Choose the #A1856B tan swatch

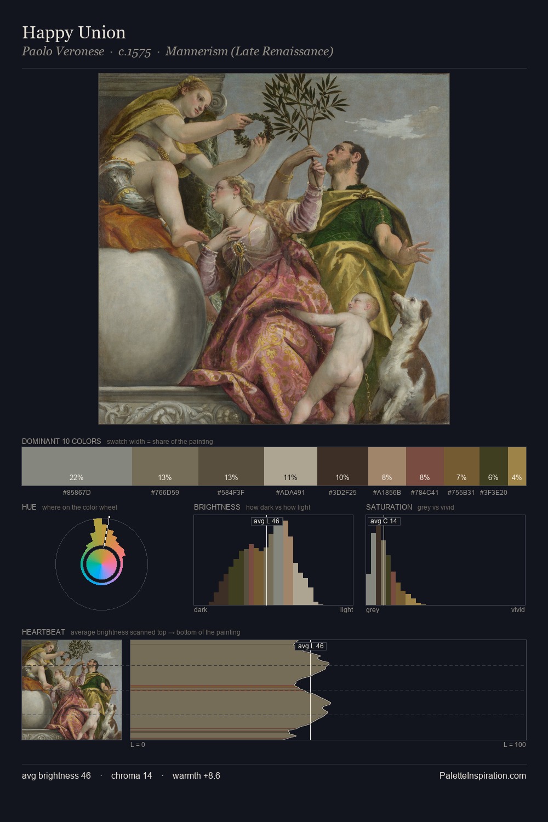387,466
